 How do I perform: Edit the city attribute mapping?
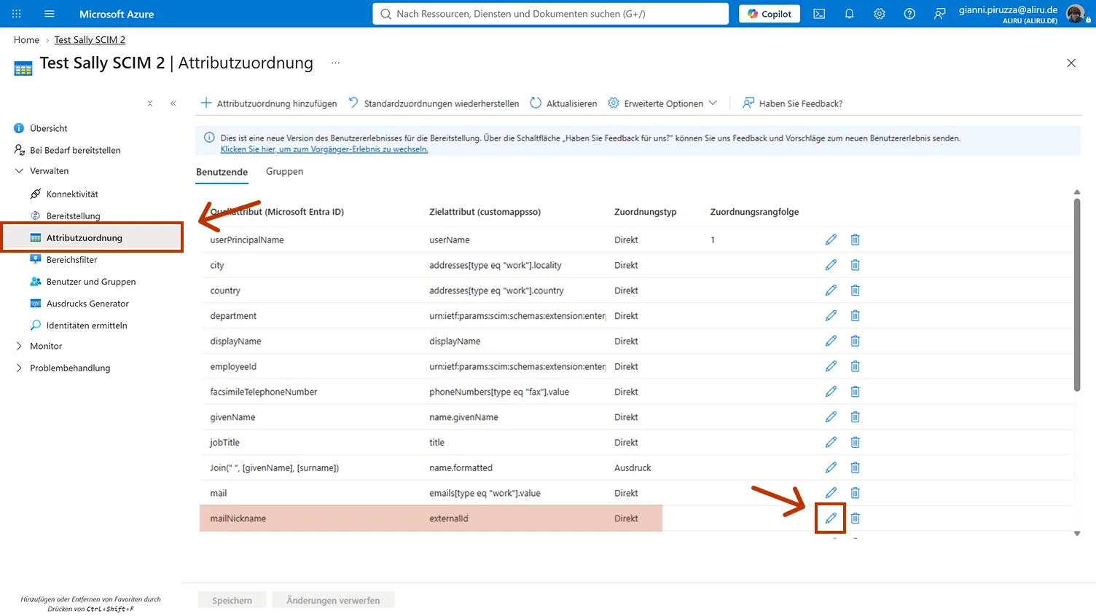click(831, 265)
